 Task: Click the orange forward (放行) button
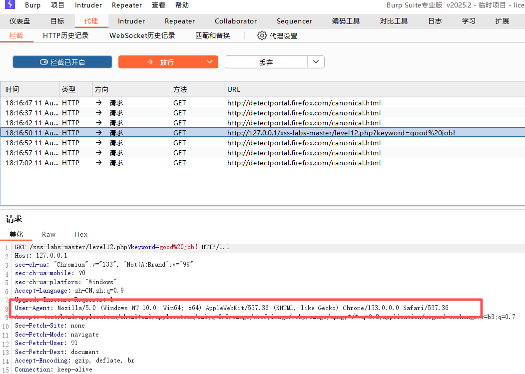coord(160,62)
